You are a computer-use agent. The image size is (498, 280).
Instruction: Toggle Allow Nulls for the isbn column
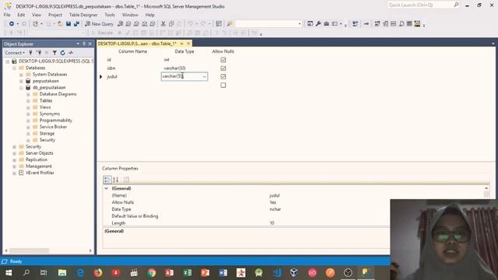coord(223,68)
